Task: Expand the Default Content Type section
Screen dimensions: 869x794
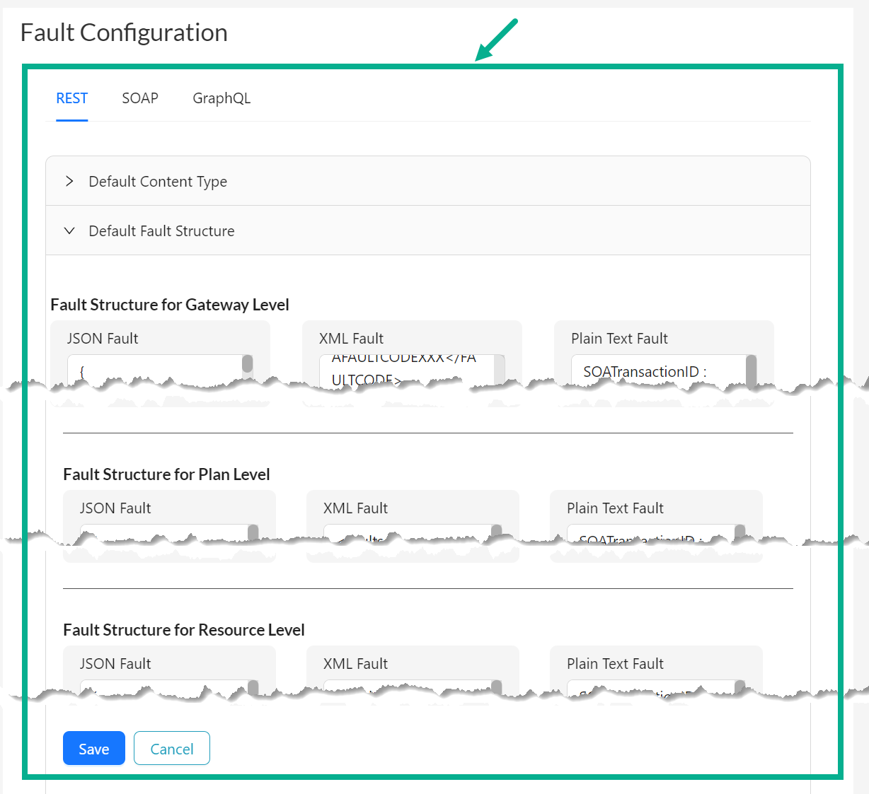Action: [x=157, y=181]
